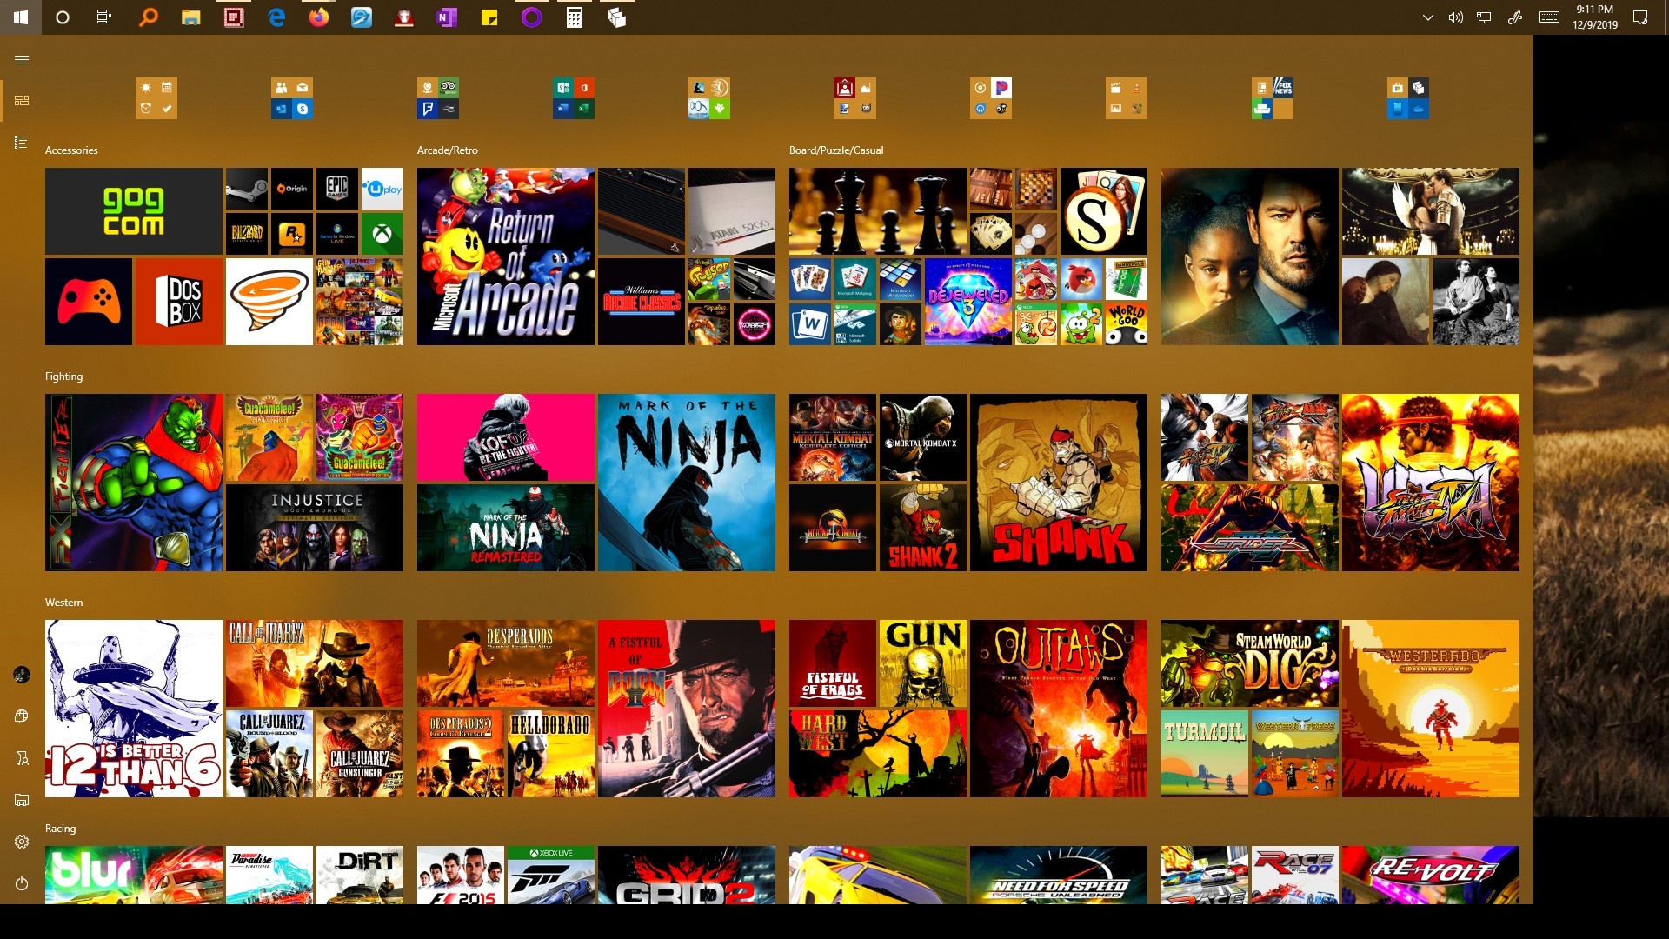Open the Power options icon
The width and height of the screenshot is (1669, 939).
point(22,883)
